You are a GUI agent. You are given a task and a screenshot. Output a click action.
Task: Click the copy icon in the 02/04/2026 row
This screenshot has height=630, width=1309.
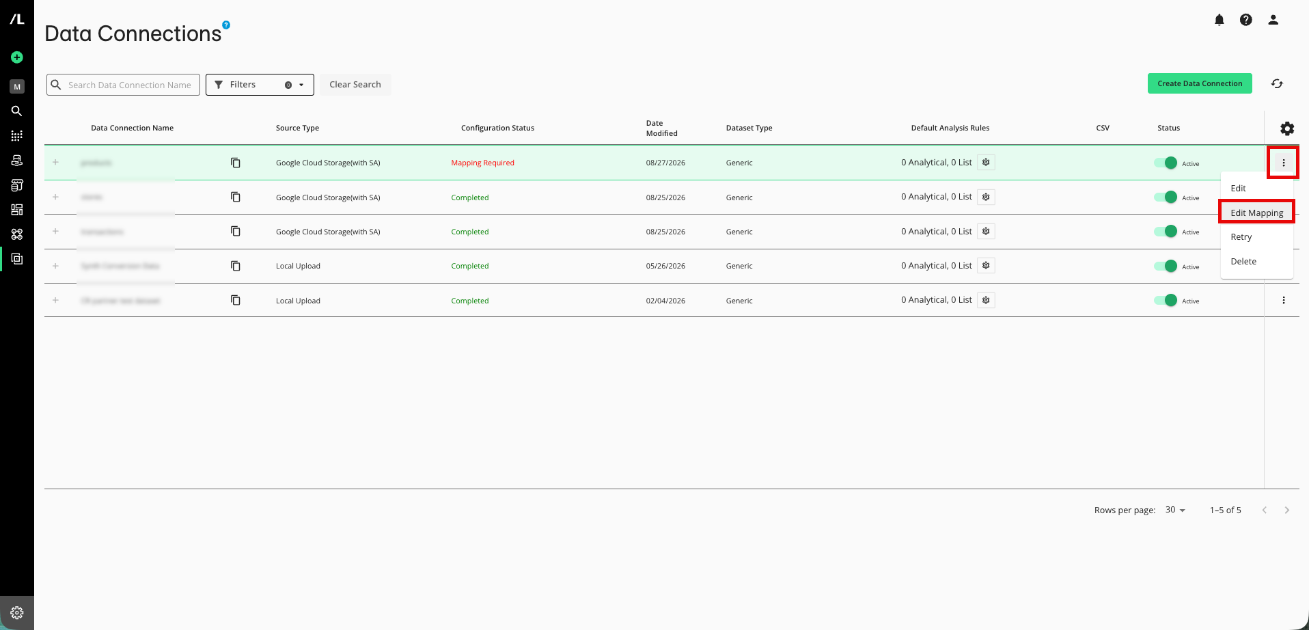click(236, 300)
